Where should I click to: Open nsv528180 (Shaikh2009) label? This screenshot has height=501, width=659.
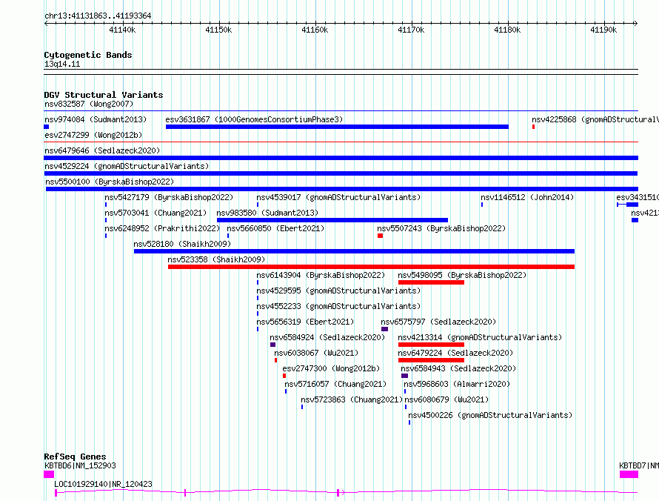[182, 244]
